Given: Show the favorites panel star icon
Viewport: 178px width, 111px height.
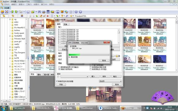Looking at the screenshot, I should coord(13,16).
